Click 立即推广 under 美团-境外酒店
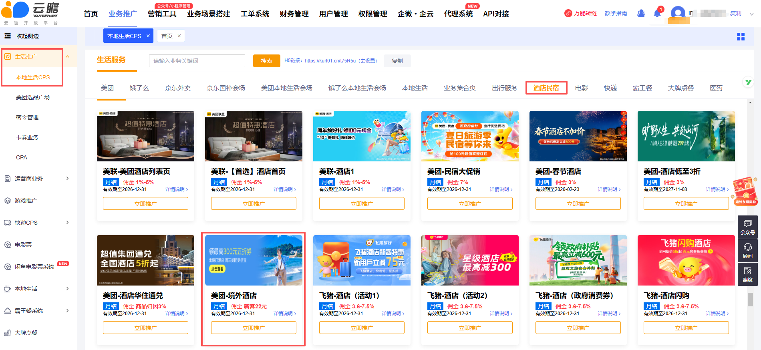This screenshot has height=350, width=761. (254, 328)
